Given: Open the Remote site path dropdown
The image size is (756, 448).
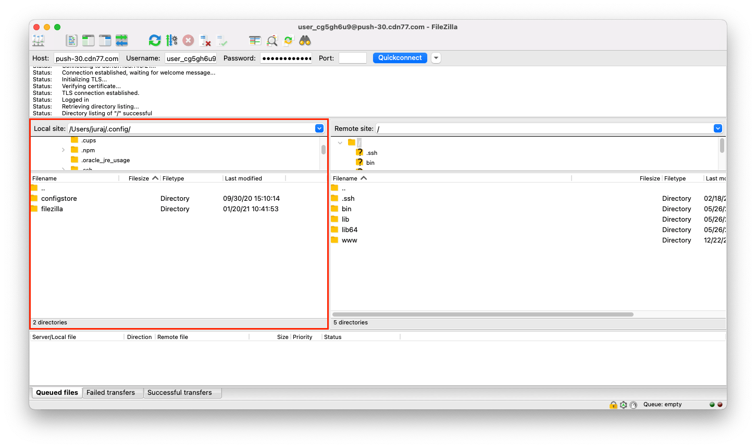Looking at the screenshot, I should click(x=718, y=128).
